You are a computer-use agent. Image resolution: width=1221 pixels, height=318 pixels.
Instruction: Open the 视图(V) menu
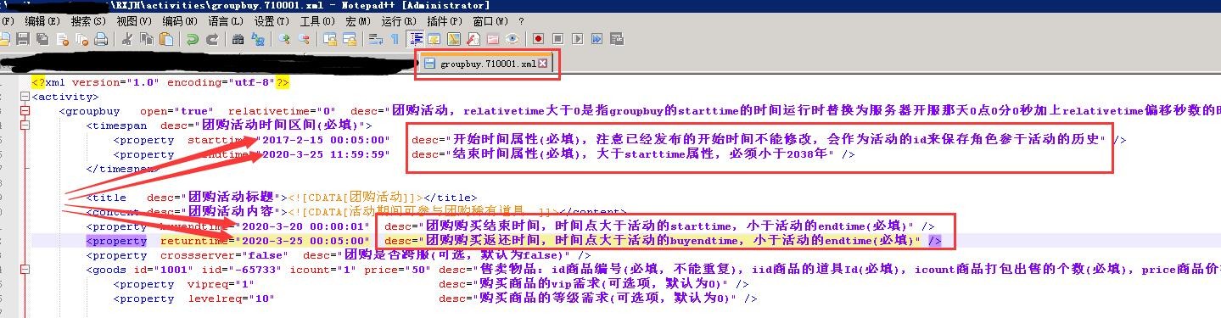(134, 20)
